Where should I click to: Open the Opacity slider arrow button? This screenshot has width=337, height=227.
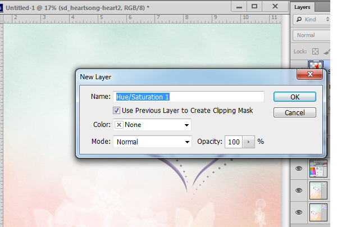(x=249, y=142)
